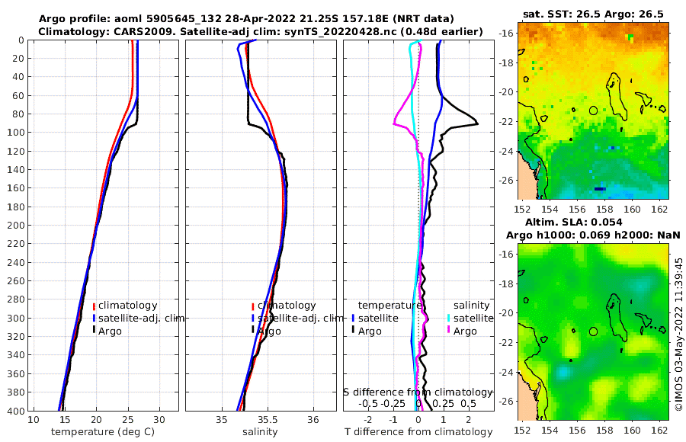Click the salinity x-axis label

pos(260,432)
